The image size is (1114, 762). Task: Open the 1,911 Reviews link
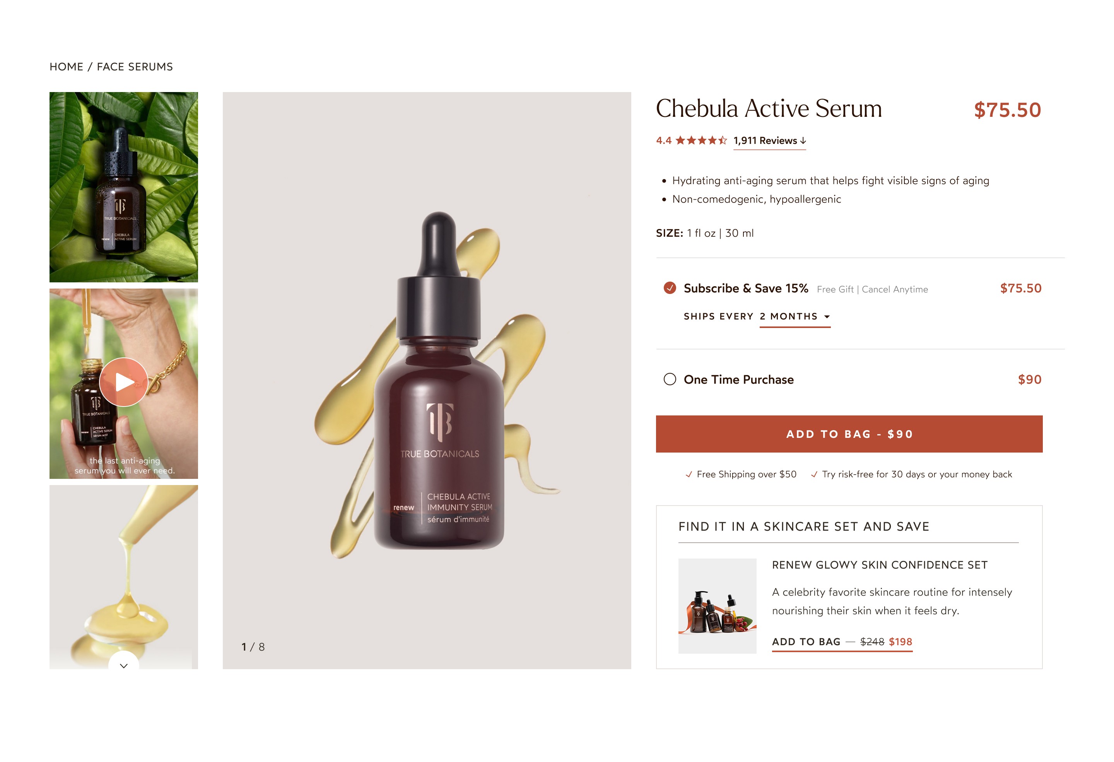tap(765, 140)
